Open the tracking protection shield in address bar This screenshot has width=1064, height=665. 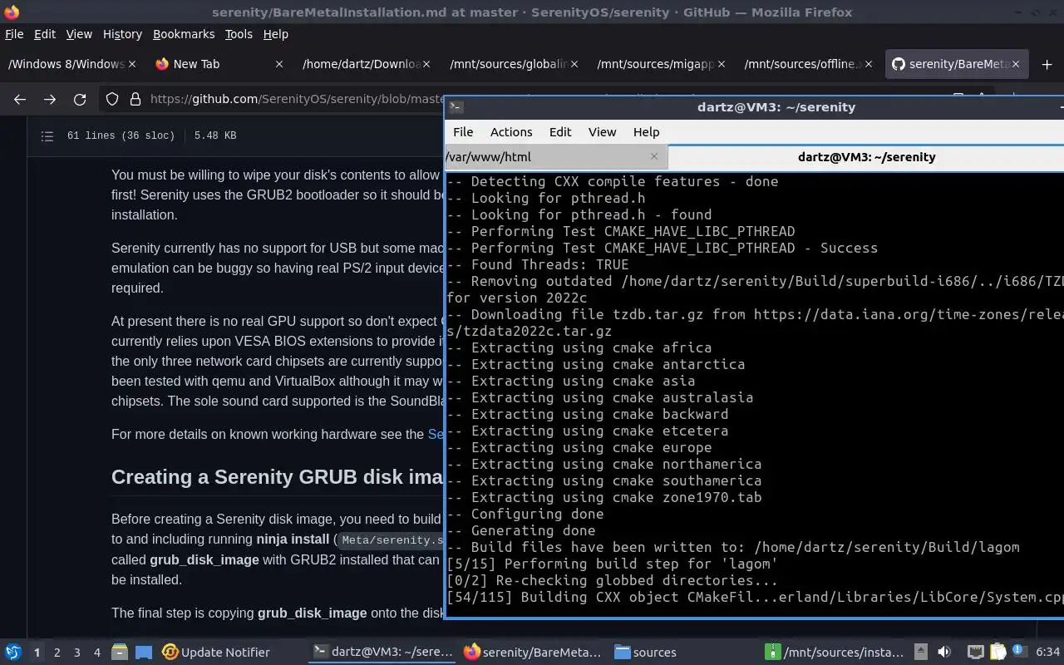[x=112, y=99]
